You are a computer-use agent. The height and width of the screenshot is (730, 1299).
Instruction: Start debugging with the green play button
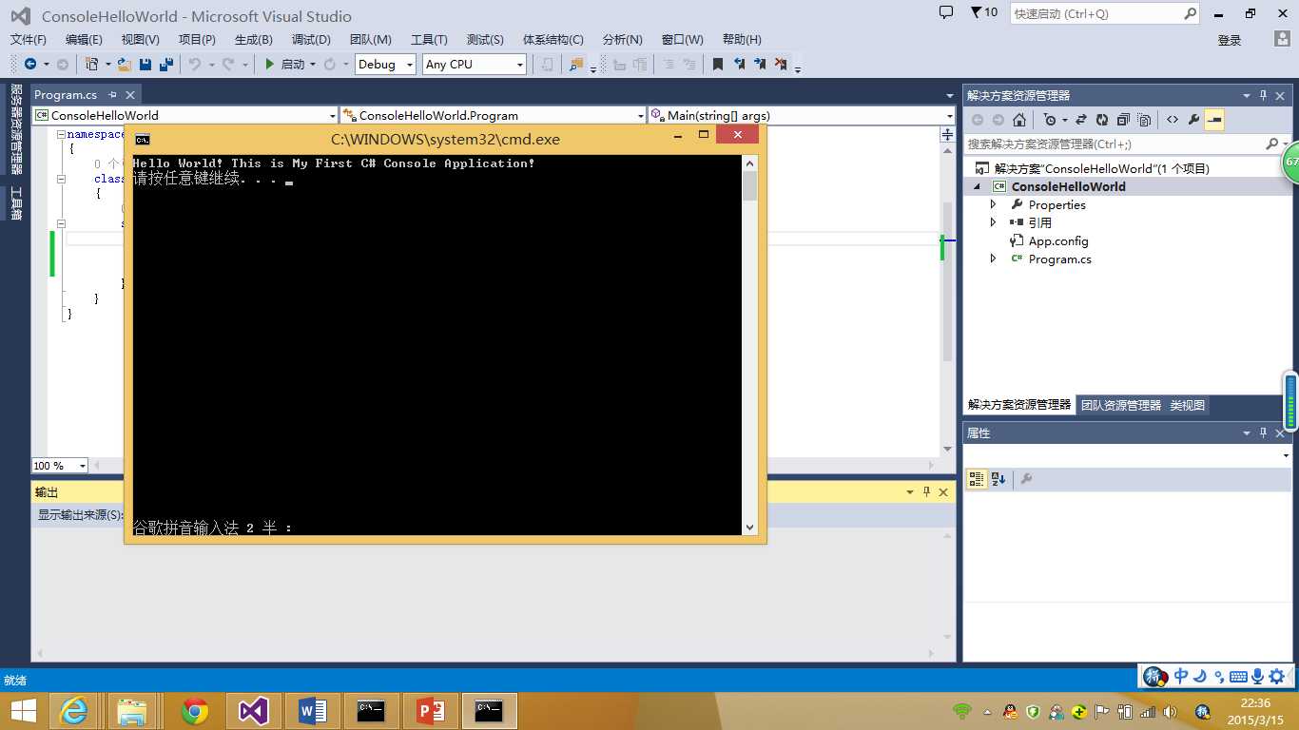(270, 64)
